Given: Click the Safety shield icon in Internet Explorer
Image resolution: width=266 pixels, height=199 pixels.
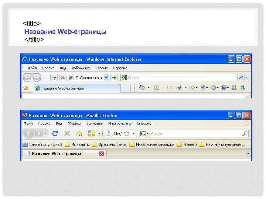Looking at the screenshot, I should (203, 87).
